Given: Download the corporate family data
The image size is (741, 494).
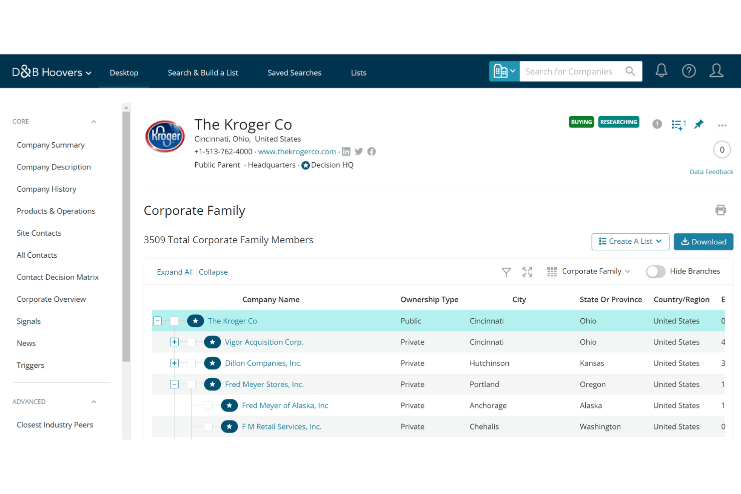Looking at the screenshot, I should point(703,241).
